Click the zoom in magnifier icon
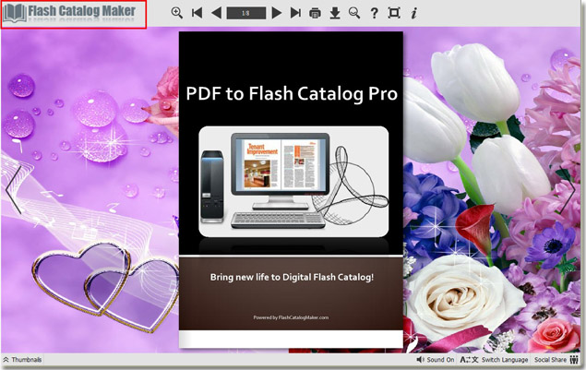The width and height of the screenshot is (586, 370). pyautogui.click(x=177, y=13)
